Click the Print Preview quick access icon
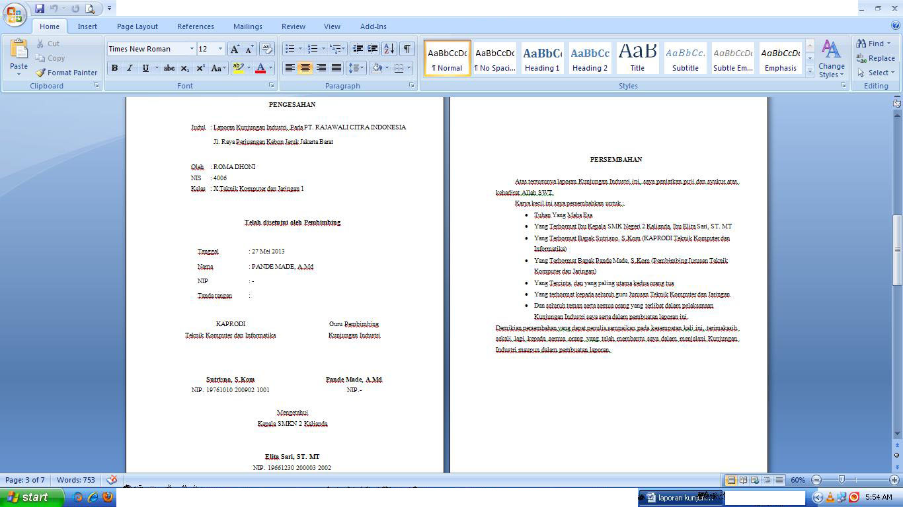 pyautogui.click(x=90, y=9)
